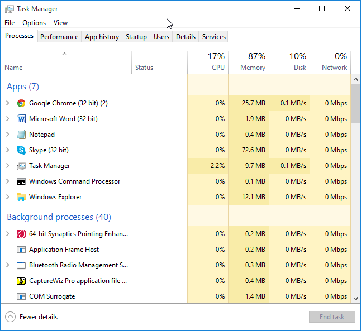
Task: Click the Windows Command Processor icon
Action: coord(21,182)
